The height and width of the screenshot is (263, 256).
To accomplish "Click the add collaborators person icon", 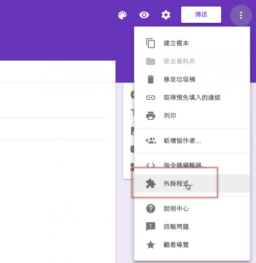I will click(151, 141).
